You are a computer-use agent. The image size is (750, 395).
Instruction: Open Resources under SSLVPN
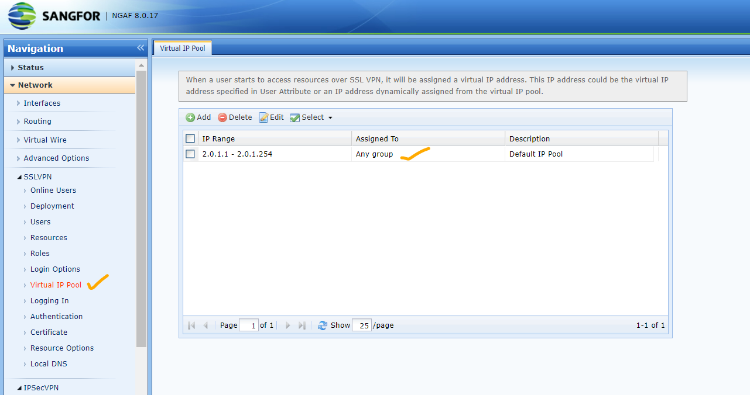49,238
